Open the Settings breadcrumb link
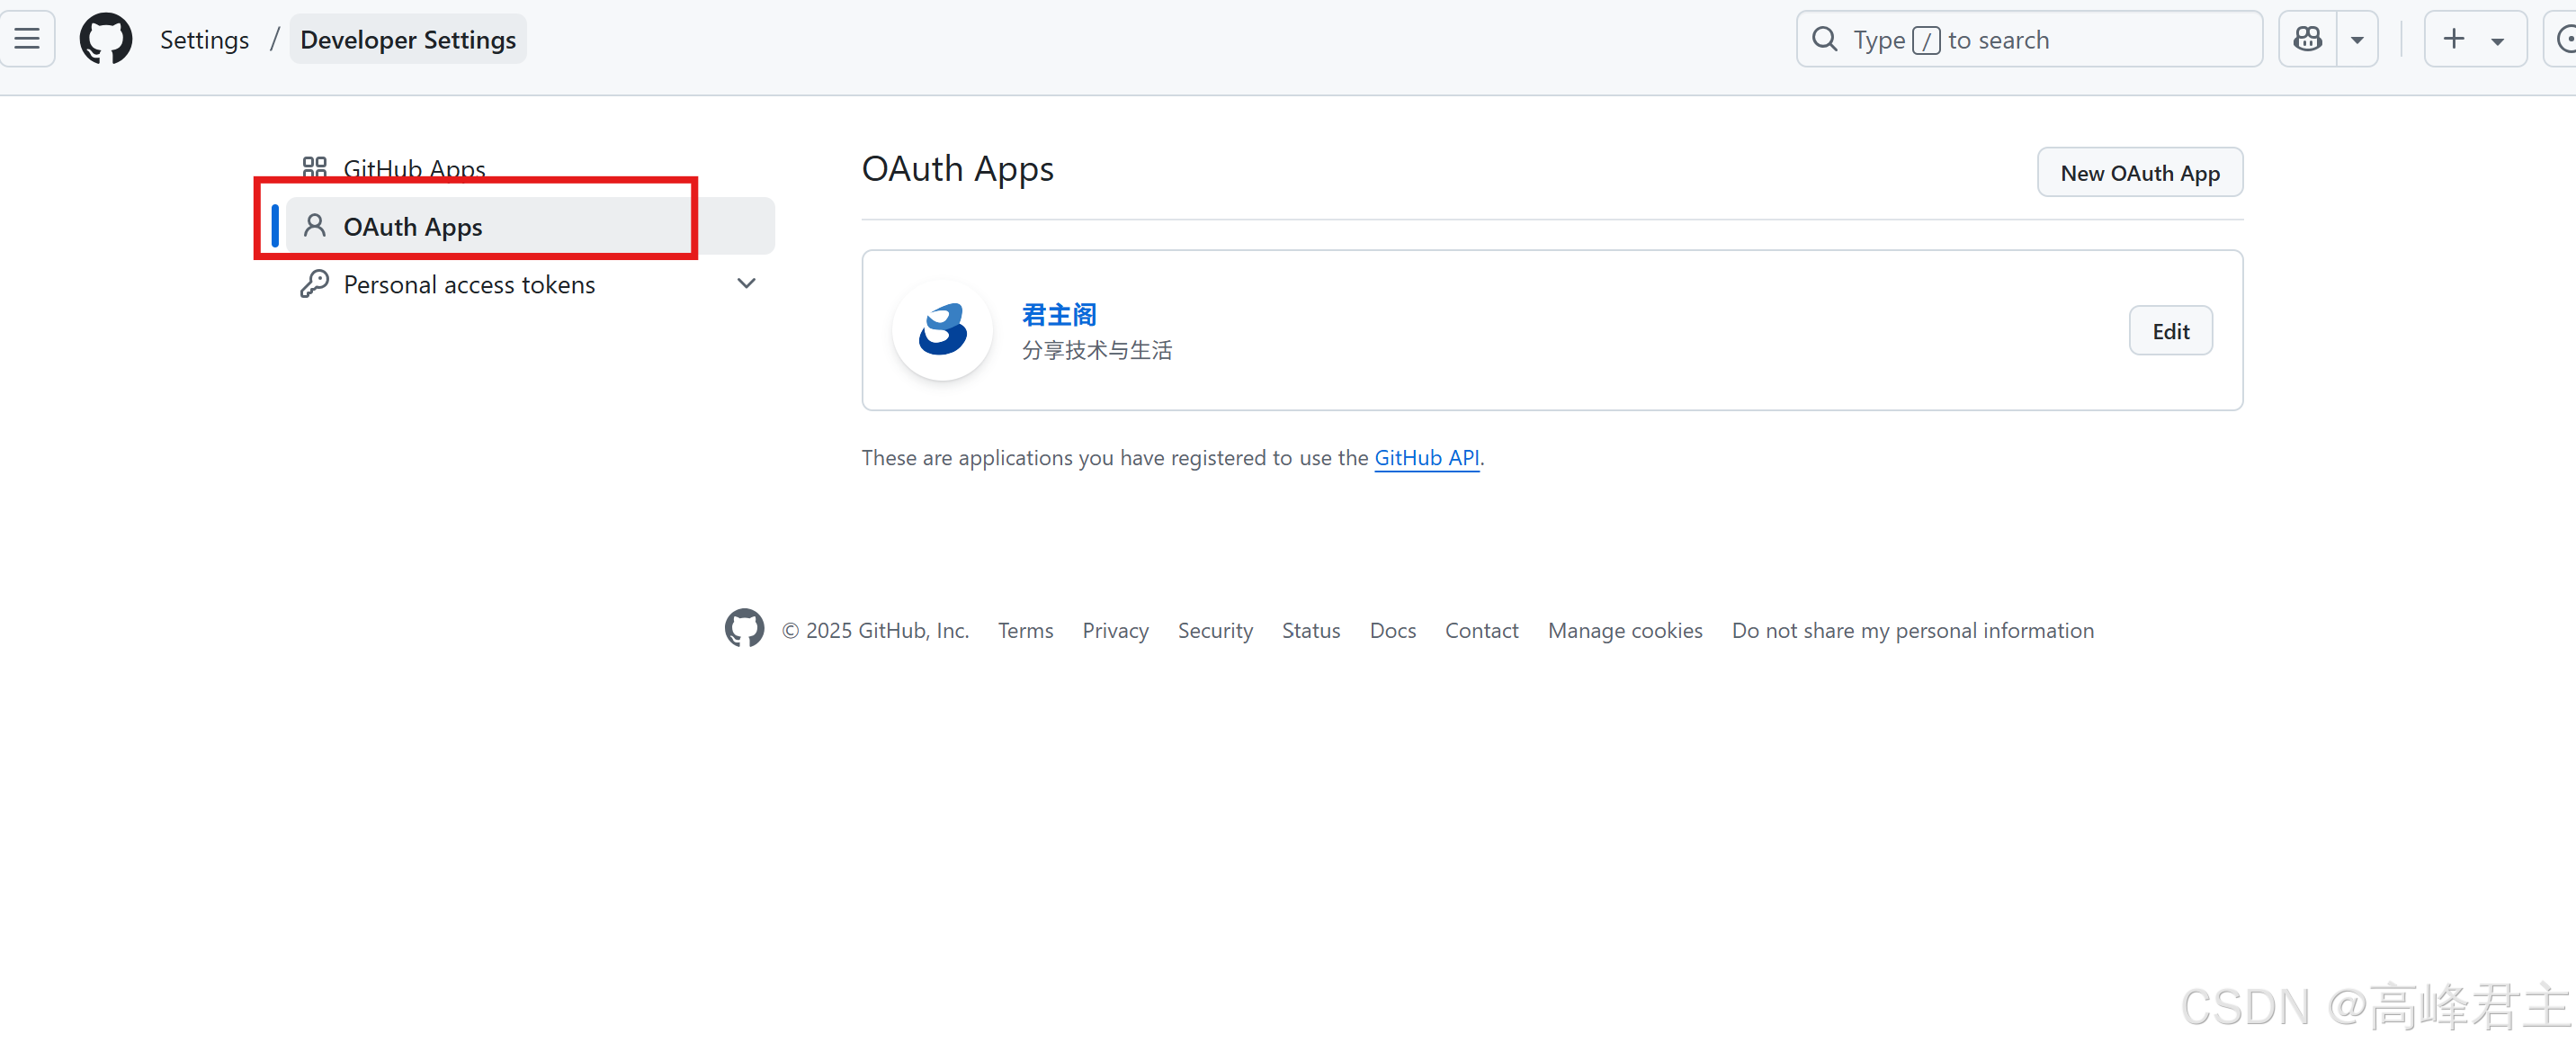Viewport: 2576px width, 1051px height. point(204,39)
